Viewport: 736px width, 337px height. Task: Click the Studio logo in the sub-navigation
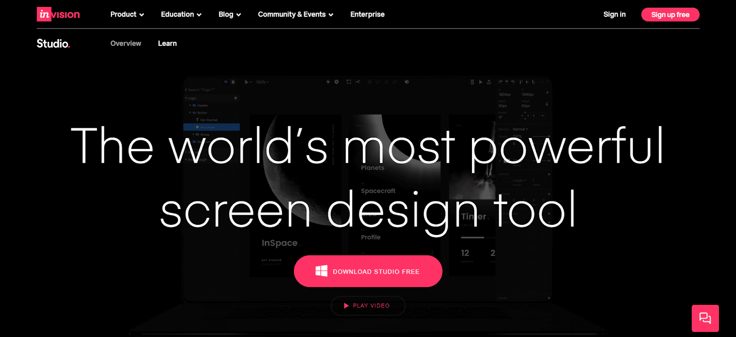point(53,44)
